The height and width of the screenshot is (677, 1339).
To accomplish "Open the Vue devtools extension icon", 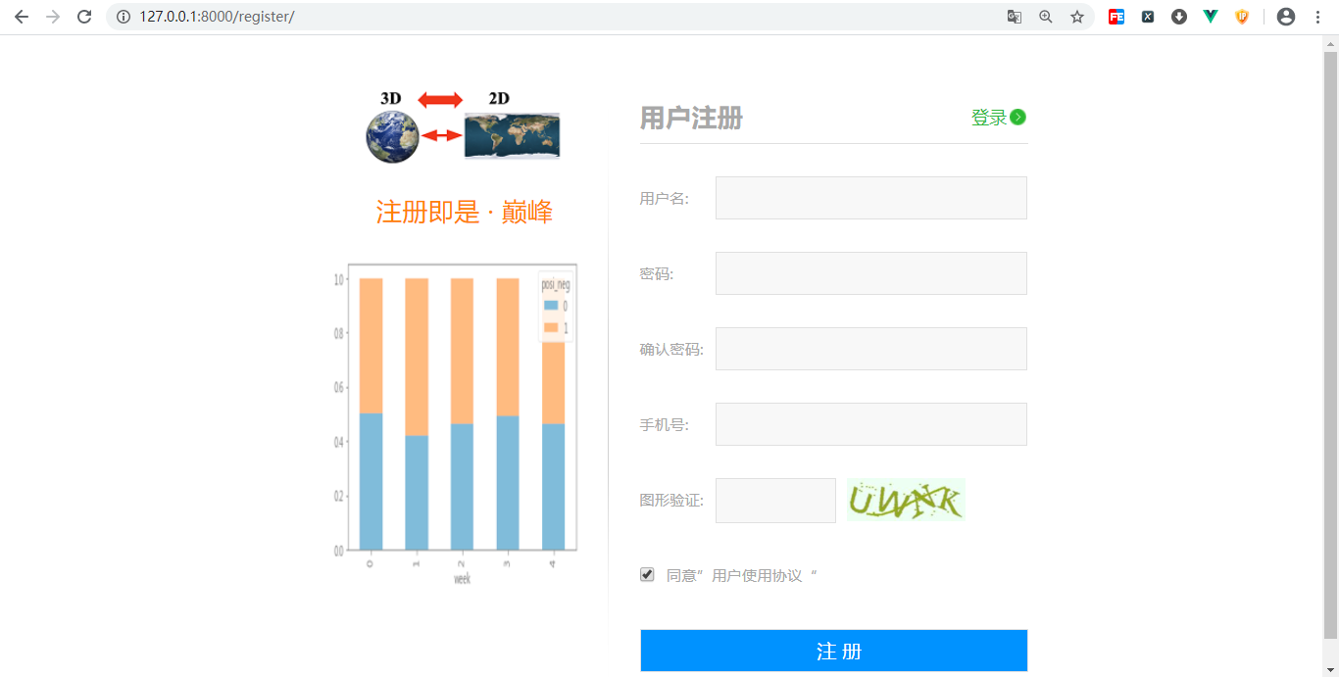I will point(1210,17).
